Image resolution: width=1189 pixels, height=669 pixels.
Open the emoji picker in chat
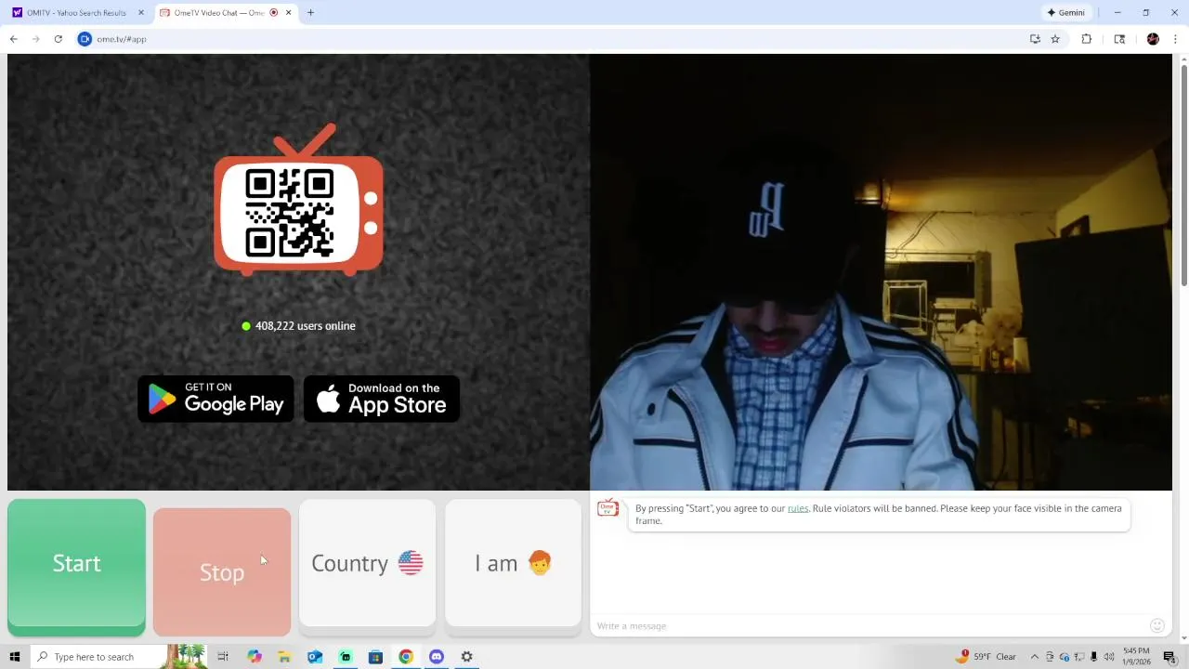(1156, 626)
